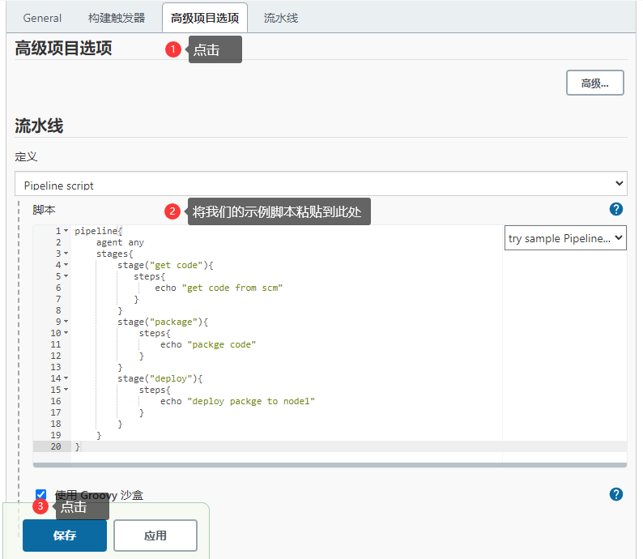Image resolution: width=643 pixels, height=559 pixels.
Task: Collapse the fold arrow on line 5 steps
Action: (66, 276)
